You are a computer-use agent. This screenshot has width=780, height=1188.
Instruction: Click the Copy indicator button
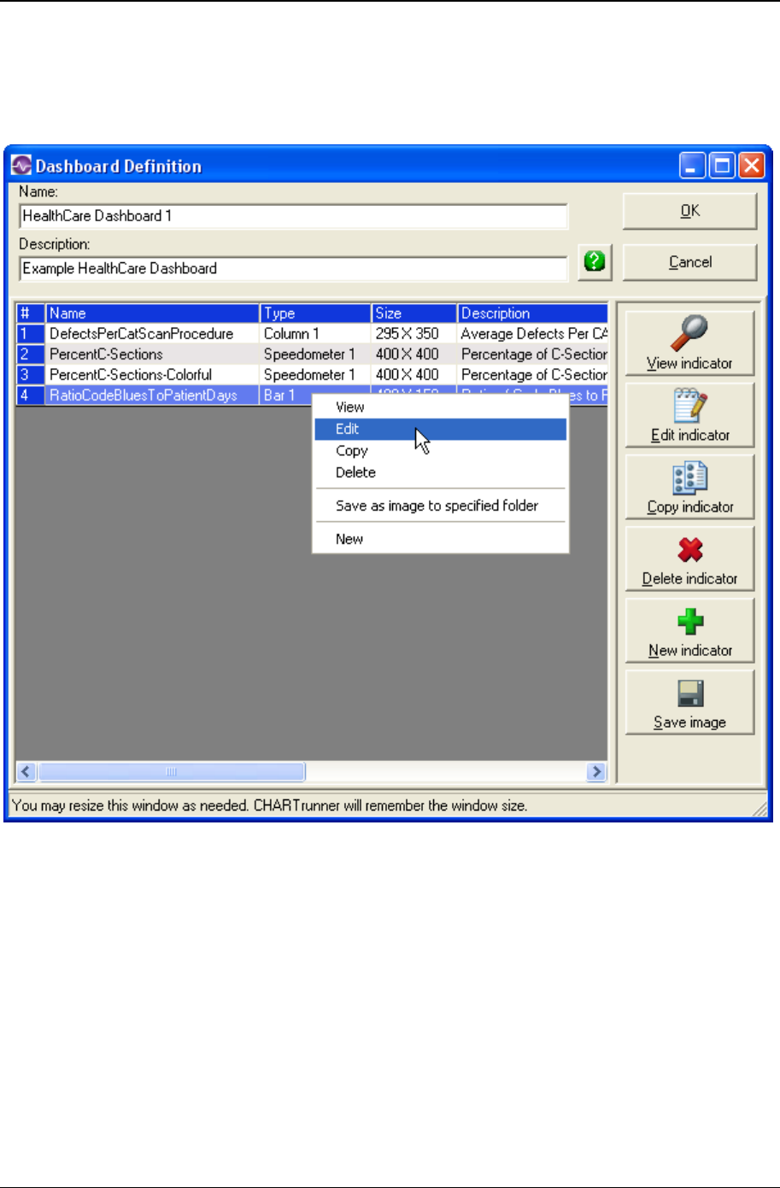689,486
